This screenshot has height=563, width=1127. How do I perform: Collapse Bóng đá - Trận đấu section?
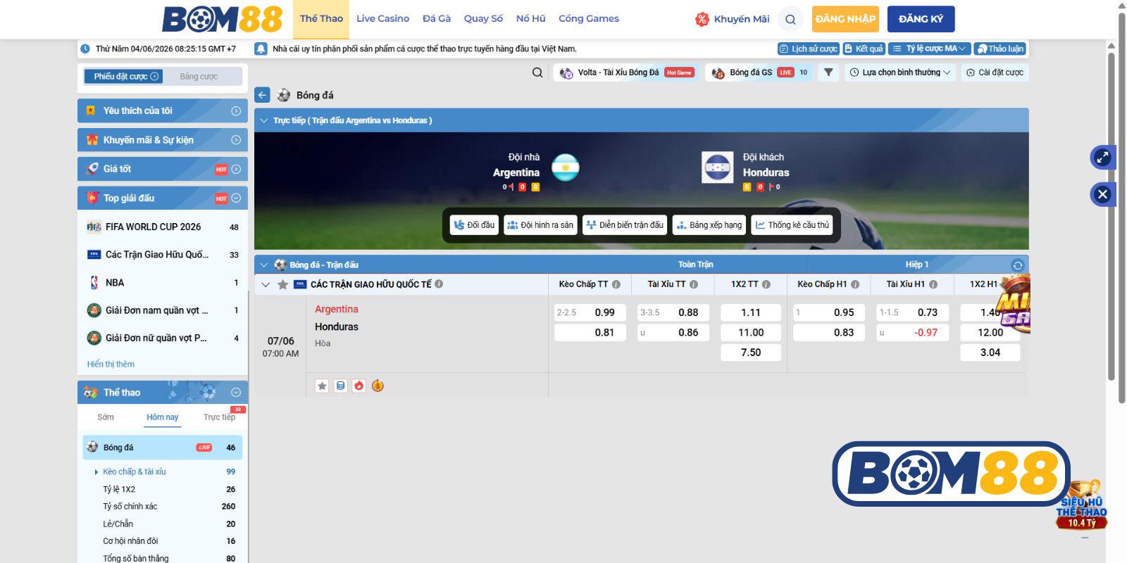pos(264,265)
